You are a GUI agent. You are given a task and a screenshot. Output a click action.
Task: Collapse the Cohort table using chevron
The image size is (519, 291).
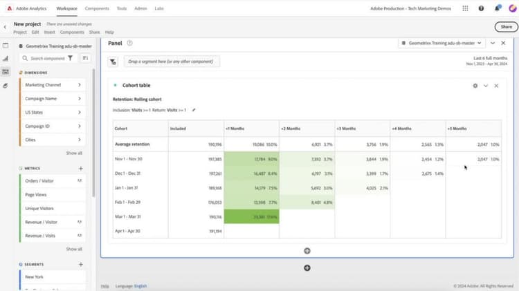click(x=486, y=86)
